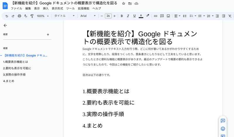The width and height of the screenshot is (234, 137).
Task: Jump to 2.要約も表示を可能に in outline
Action: click(17, 68)
